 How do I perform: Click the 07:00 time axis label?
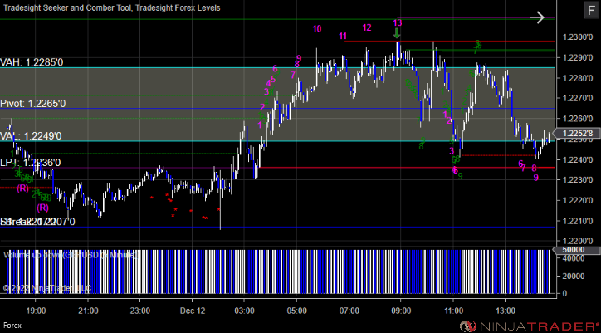click(349, 310)
